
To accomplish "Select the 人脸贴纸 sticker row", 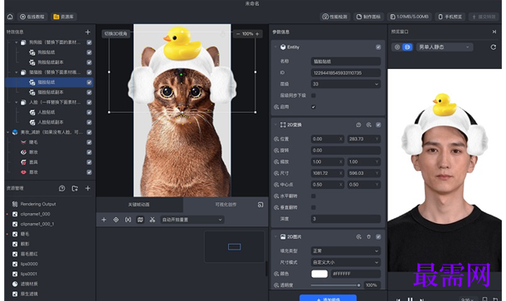I will pos(50,112).
